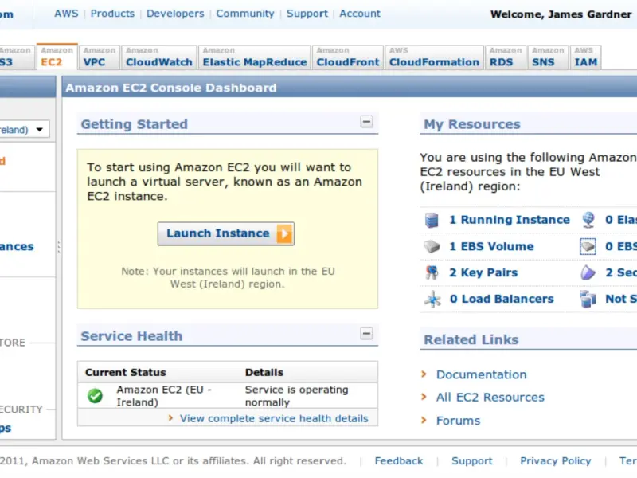Click the Amazon EC2 Console Dashboard title
Image resolution: width=637 pixels, height=478 pixels.
pos(171,88)
